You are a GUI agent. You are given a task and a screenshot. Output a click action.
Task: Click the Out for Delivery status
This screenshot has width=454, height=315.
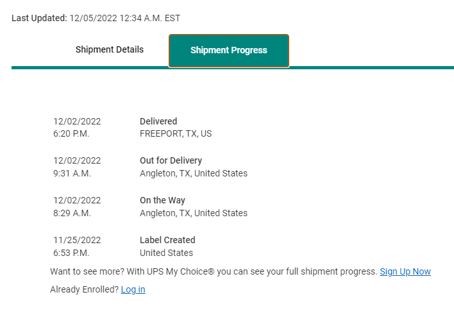pos(171,160)
